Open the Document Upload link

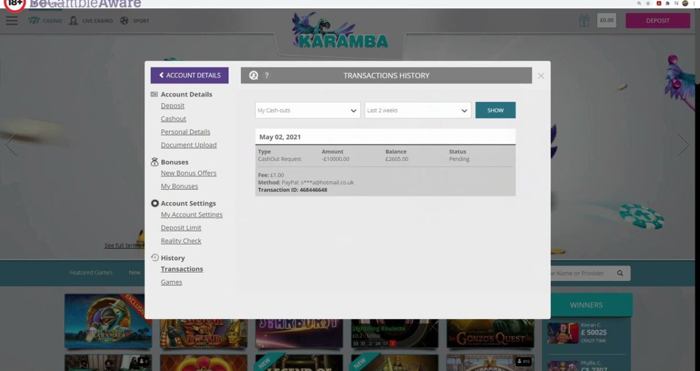(x=189, y=145)
